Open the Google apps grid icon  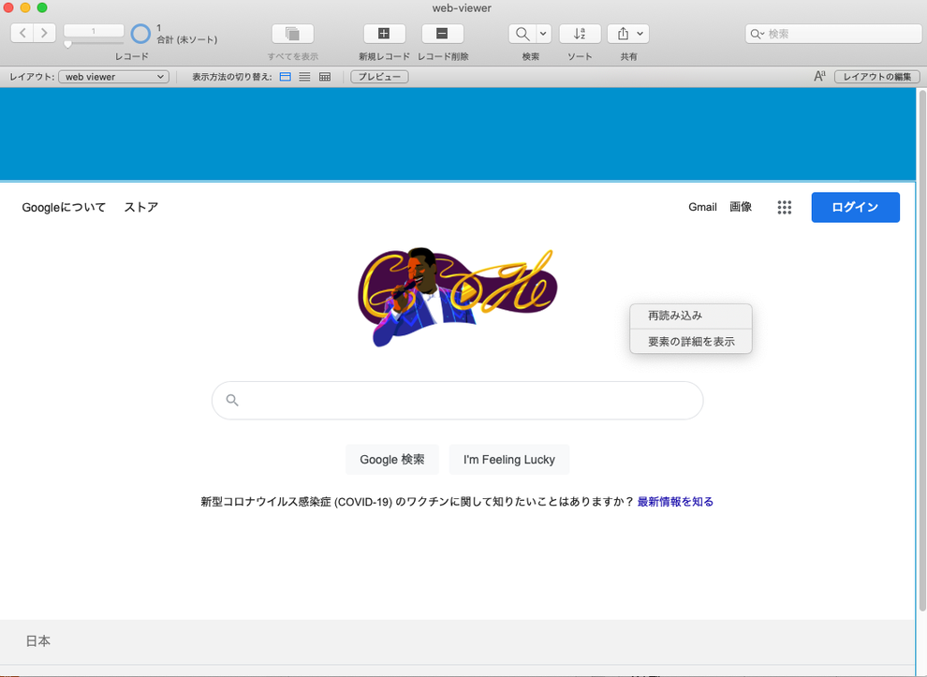[785, 207]
